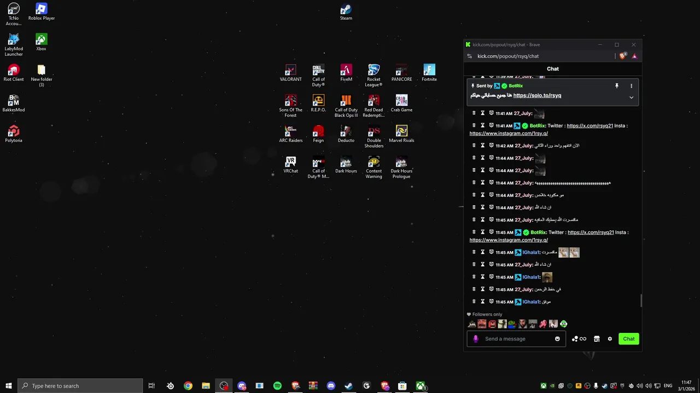Open the https://solo.to/rsyq link
700x393 pixels.
click(537, 96)
